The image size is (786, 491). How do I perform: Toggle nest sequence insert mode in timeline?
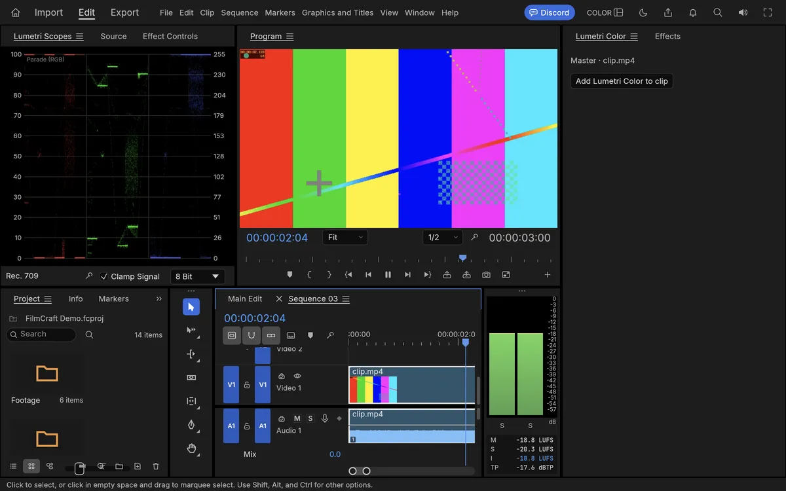coord(232,335)
